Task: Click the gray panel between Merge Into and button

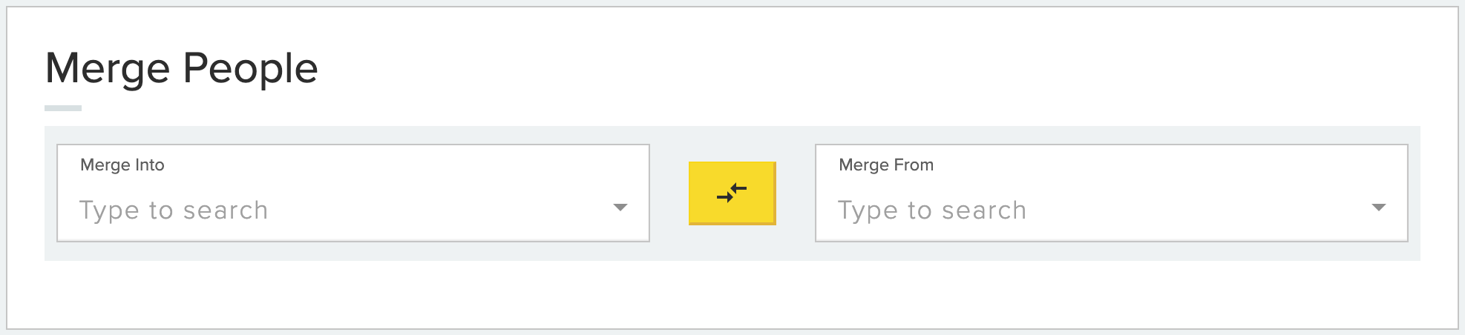Action: (669, 193)
